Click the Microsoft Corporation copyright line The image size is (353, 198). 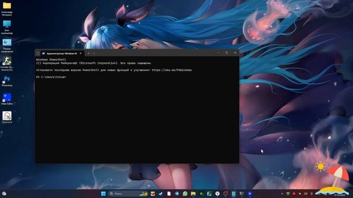click(94, 63)
